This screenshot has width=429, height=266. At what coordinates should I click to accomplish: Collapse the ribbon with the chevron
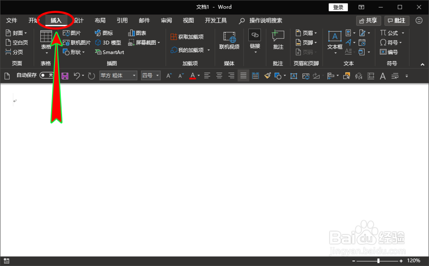coord(423,64)
